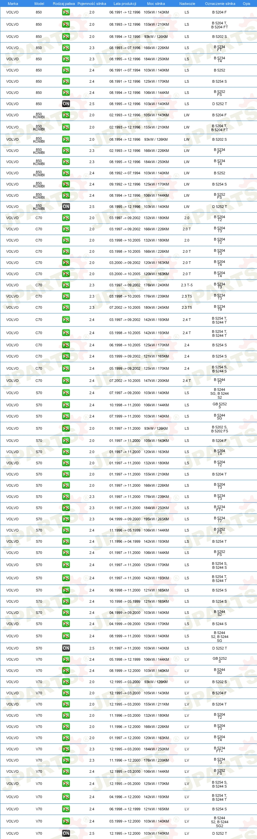The width and height of the screenshot is (257, 839).
Task: Click the PB icon in V70 155kW / 211KM row
Action: pos(66,704)
